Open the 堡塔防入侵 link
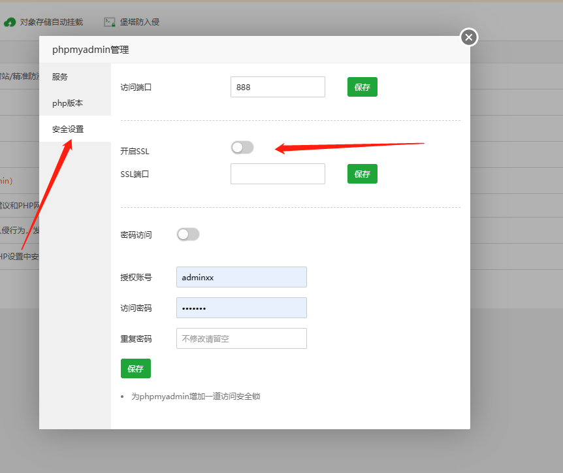 coord(139,22)
